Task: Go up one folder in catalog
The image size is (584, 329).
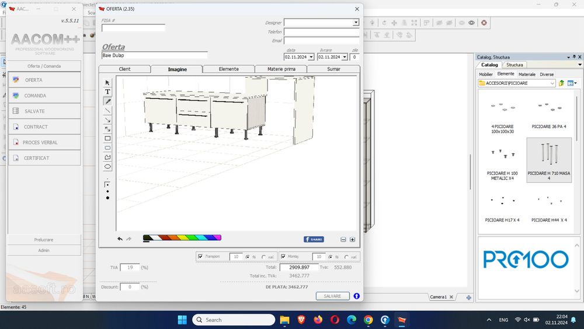Action: (x=561, y=84)
